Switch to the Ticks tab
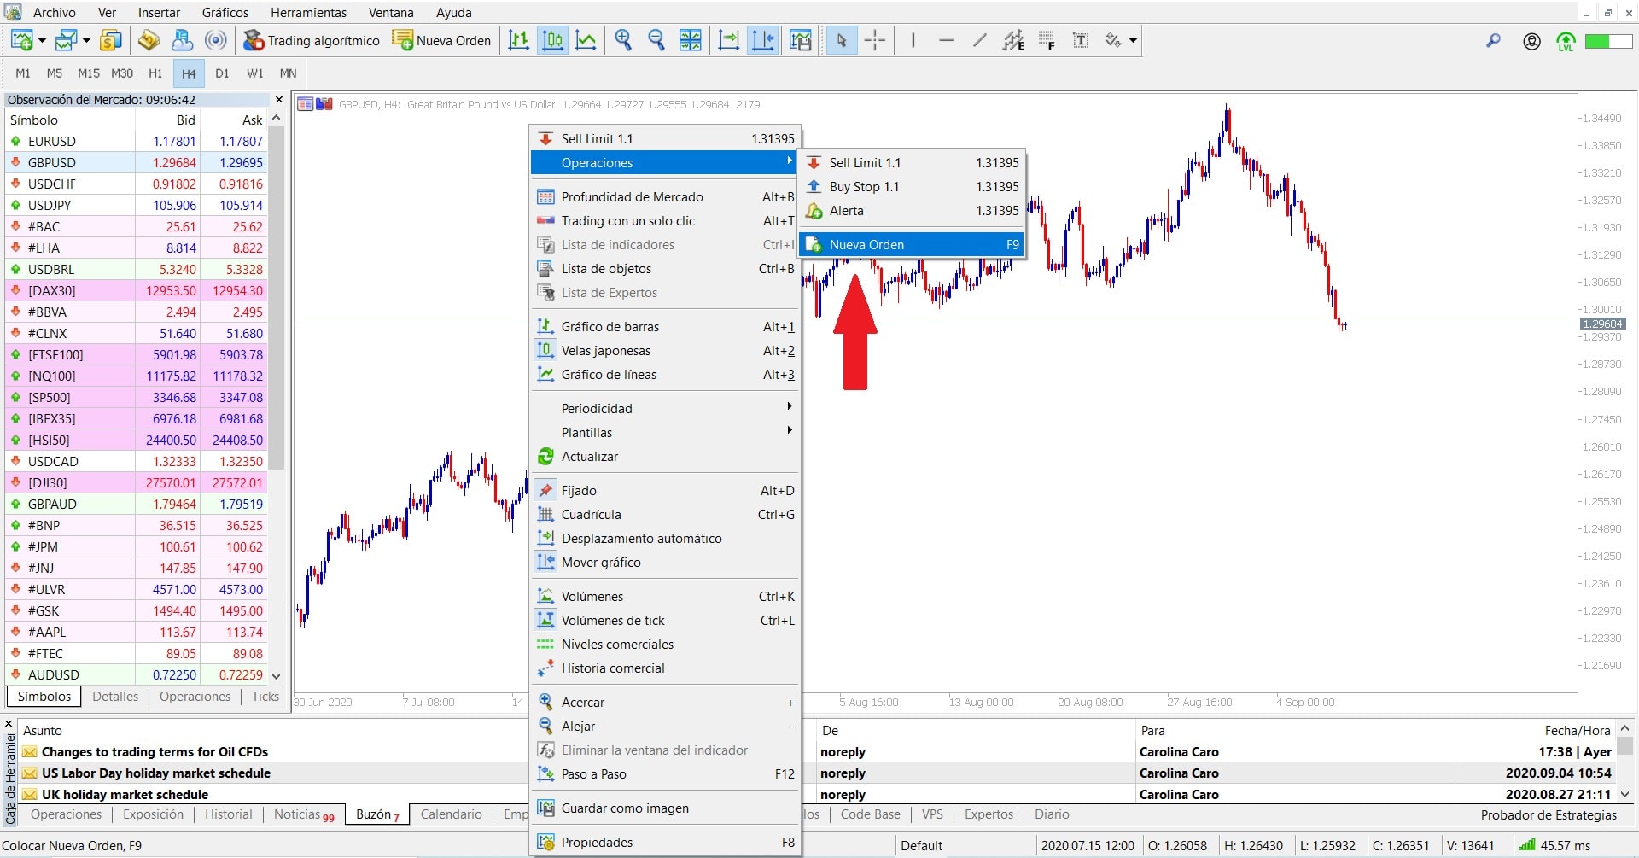1639x858 pixels. click(265, 697)
